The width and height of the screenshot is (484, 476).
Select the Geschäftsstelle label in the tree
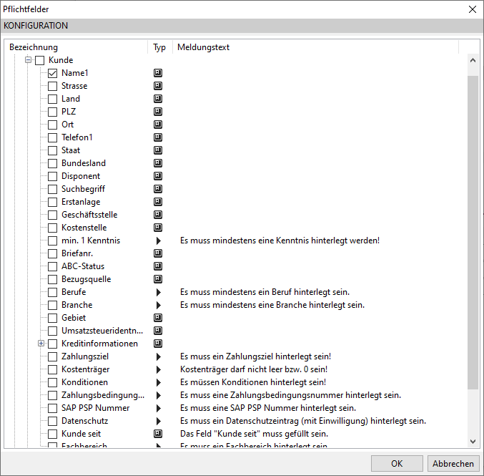click(x=89, y=215)
